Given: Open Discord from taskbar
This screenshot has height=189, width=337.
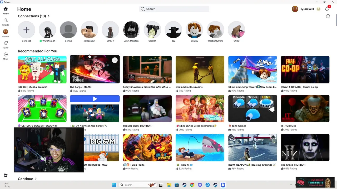Looking at the screenshot, I should click(x=200, y=185).
